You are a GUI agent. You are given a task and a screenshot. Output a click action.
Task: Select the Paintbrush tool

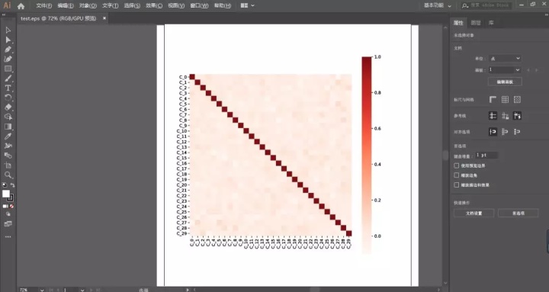[x=8, y=79]
